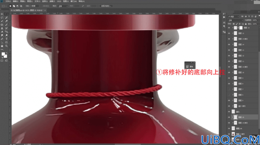The height and width of the screenshot is (145, 260).
Task: Click the Actions play icon in side dock
Action: (224, 17)
